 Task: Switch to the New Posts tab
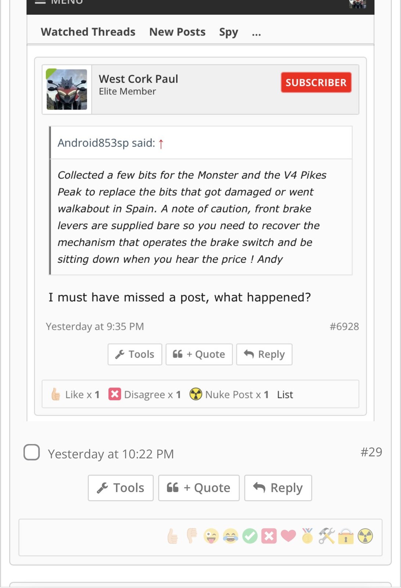click(177, 32)
